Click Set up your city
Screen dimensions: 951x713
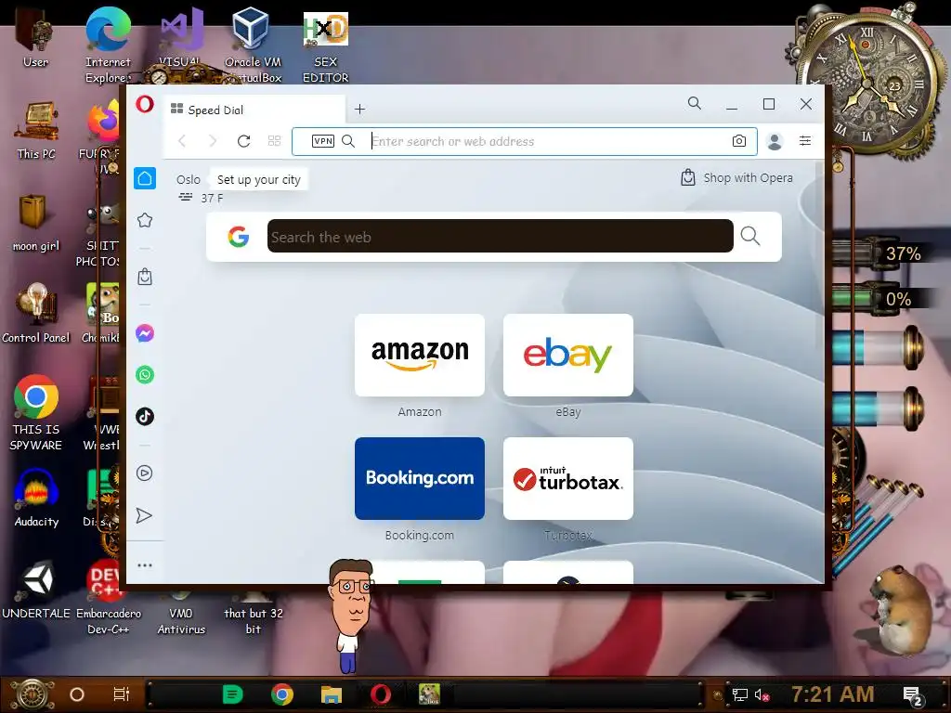click(x=259, y=179)
